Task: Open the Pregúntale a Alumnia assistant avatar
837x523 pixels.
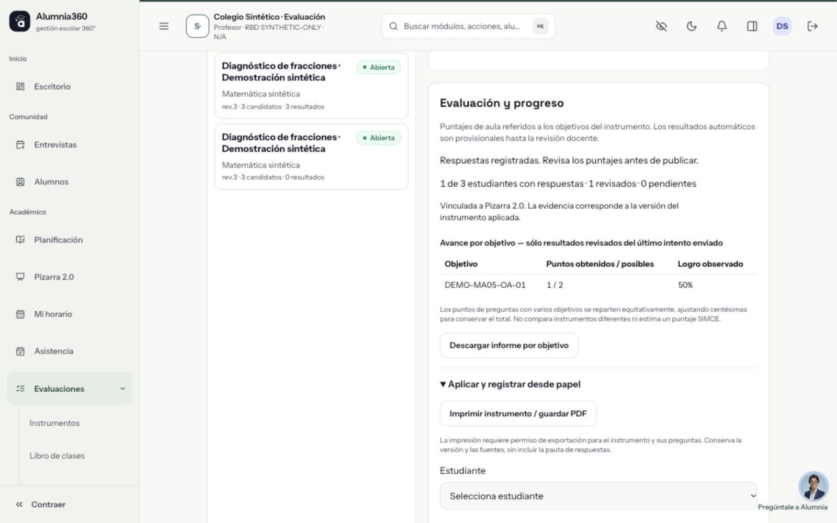Action: 813,486
